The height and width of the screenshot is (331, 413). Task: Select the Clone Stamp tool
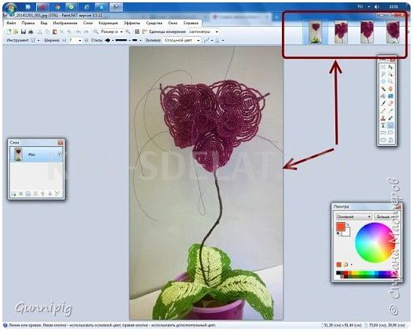point(383,118)
